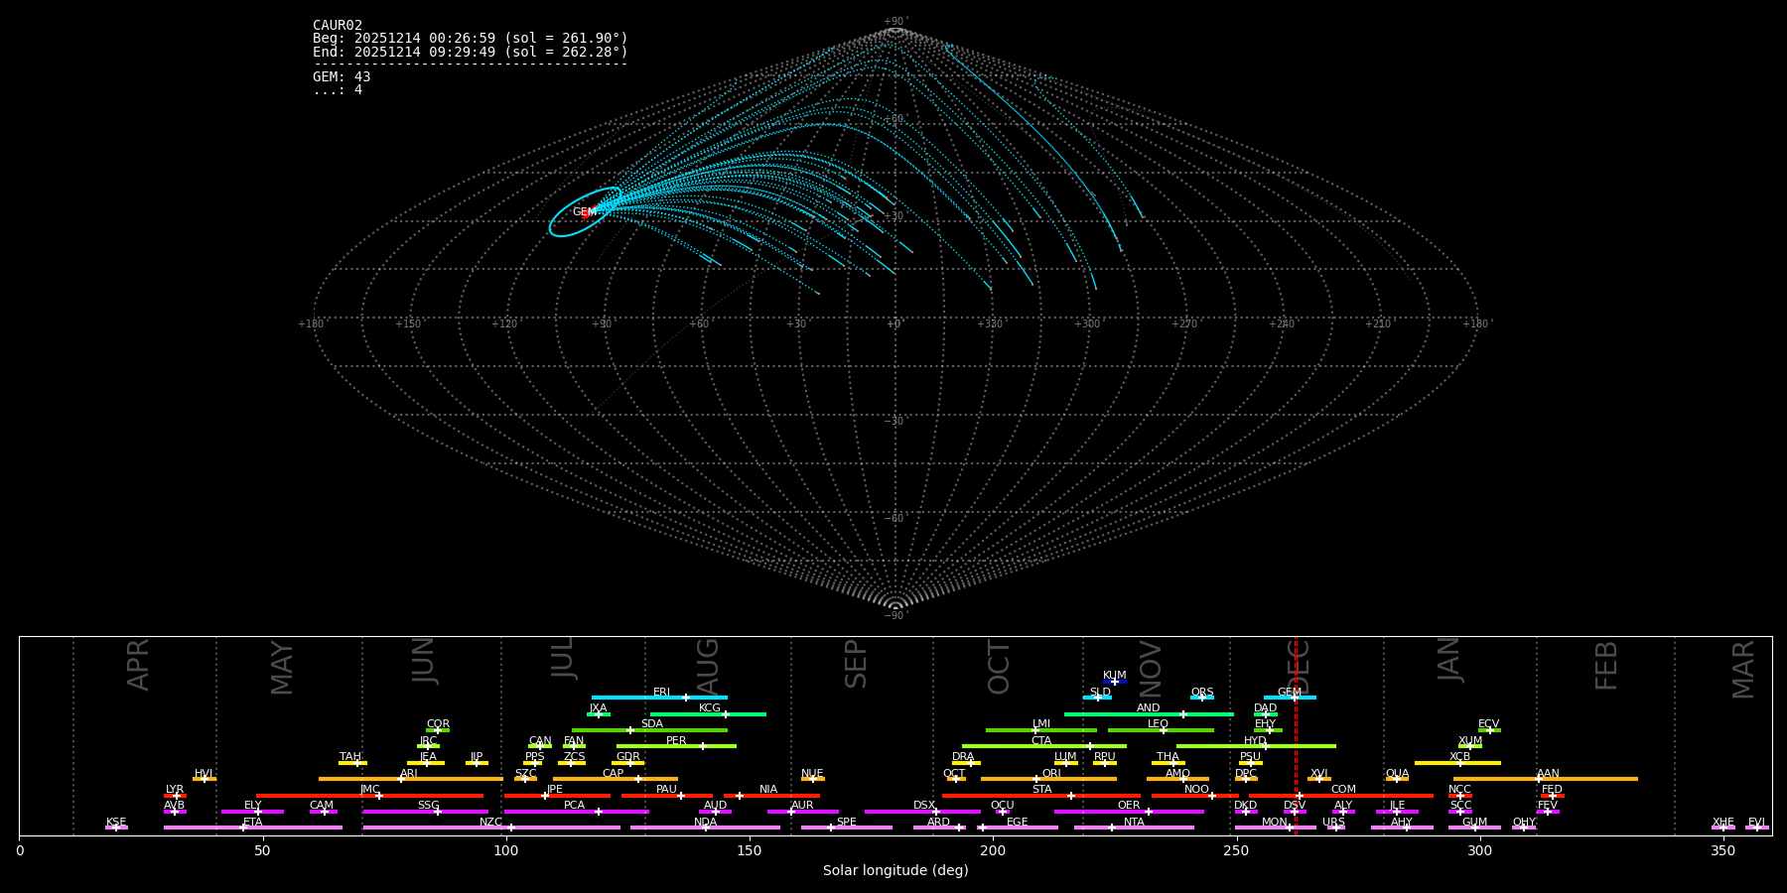Select the QUA shower label
This screenshot has width=1787, height=893.
click(1397, 774)
